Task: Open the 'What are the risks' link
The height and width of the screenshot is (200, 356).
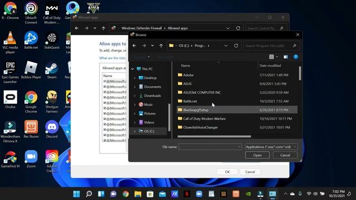Action: tap(112, 58)
